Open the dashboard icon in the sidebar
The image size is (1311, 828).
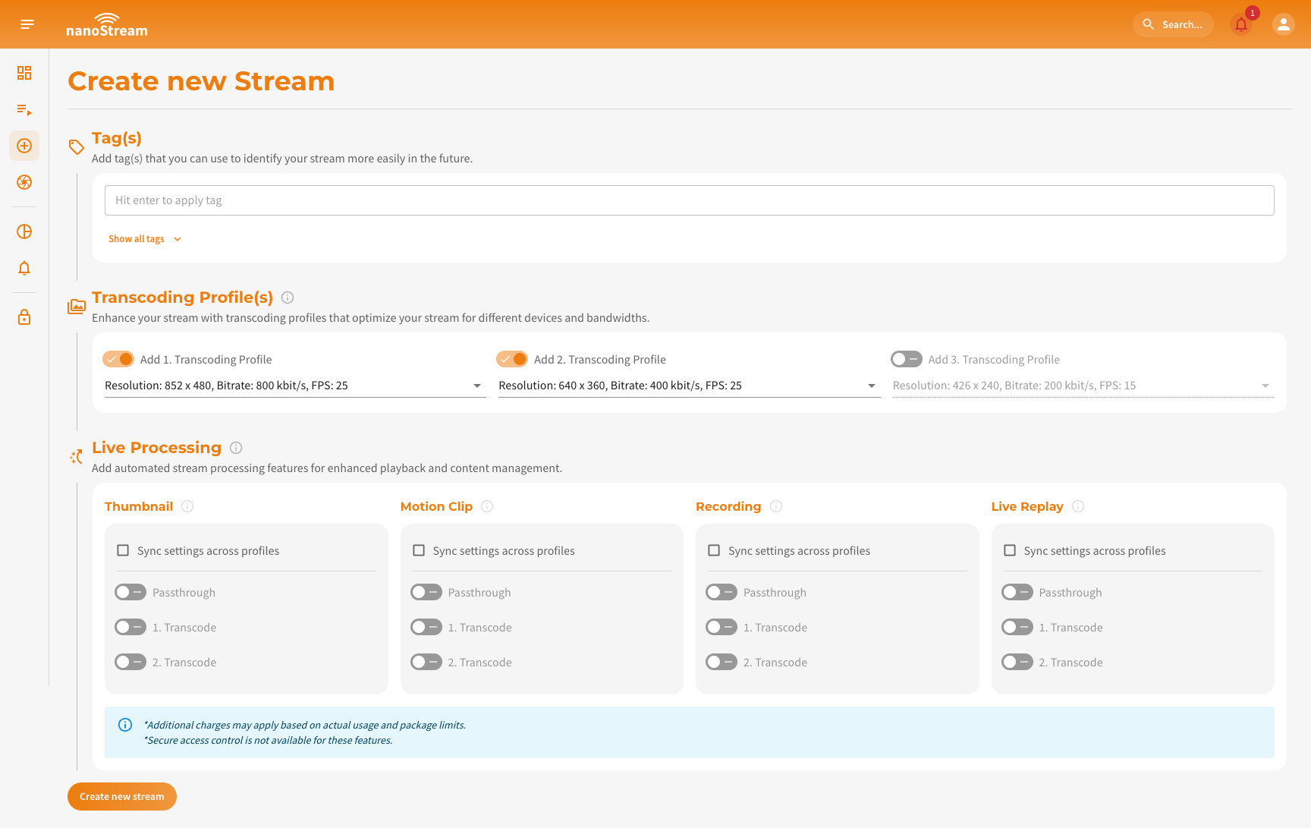[24, 73]
